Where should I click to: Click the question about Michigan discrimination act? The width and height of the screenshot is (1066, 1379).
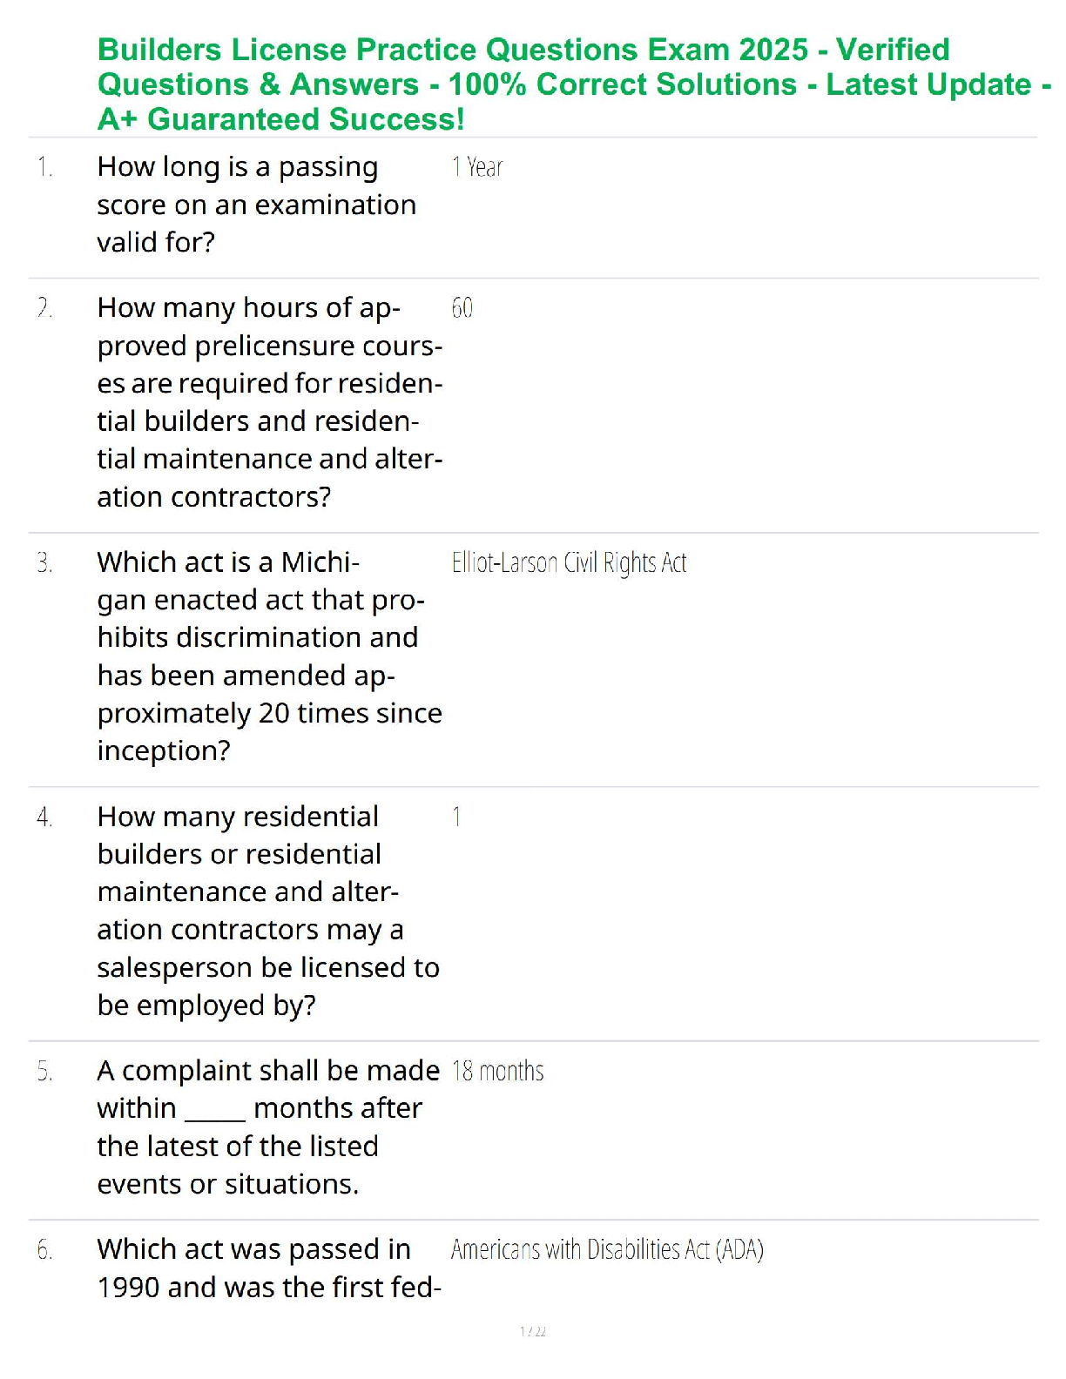point(269,656)
